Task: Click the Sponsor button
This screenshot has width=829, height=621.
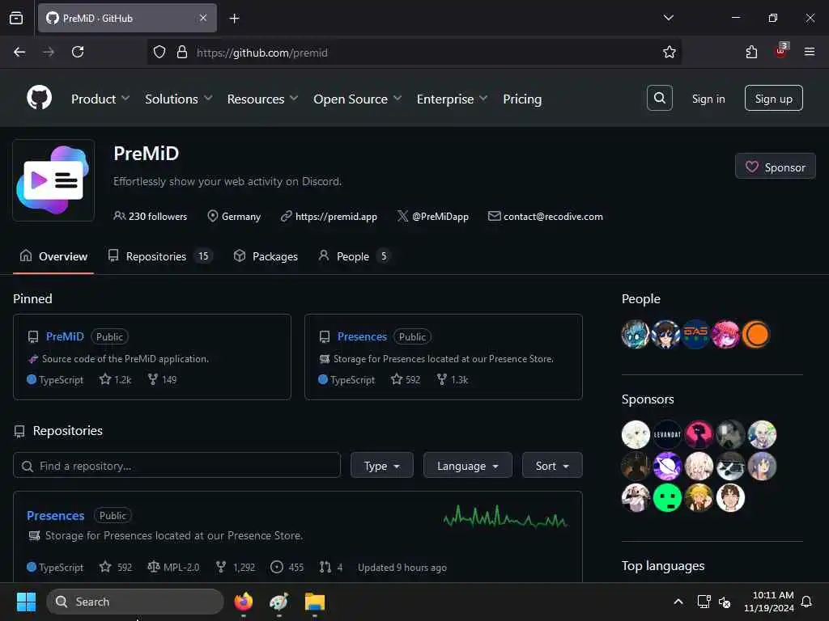Action: point(775,167)
